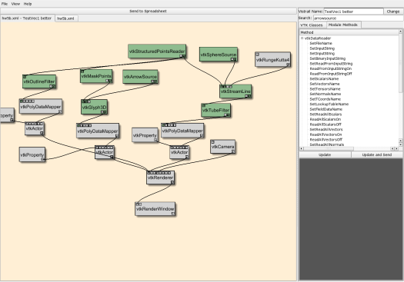Image resolution: width=404 pixels, height=282 pixels.
Task: Select the vtkRungeKutta4 module
Action: [272, 59]
